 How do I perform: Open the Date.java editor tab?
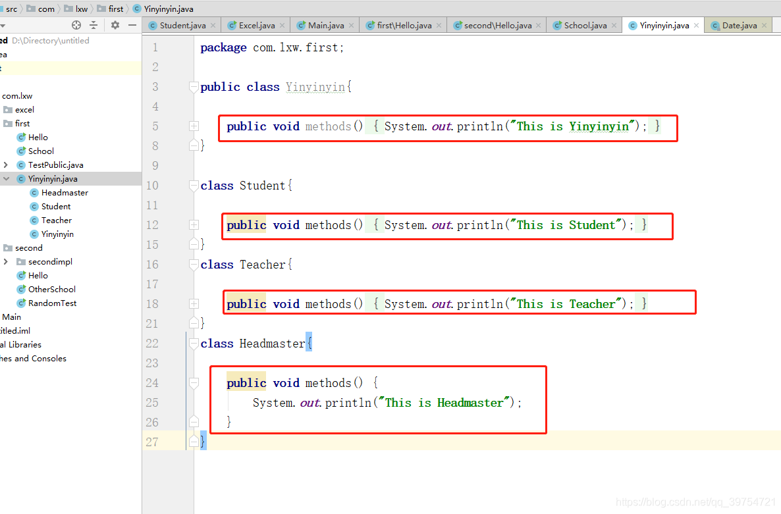[x=738, y=24]
